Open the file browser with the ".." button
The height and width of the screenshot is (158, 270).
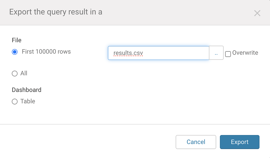coord(216,53)
